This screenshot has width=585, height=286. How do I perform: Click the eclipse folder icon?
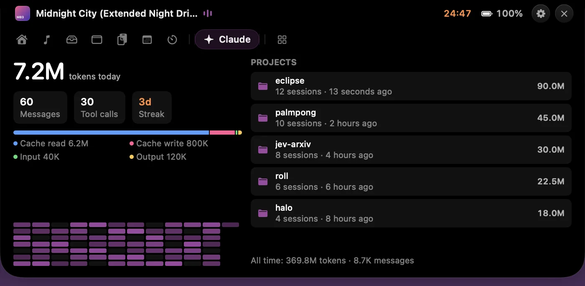point(263,86)
